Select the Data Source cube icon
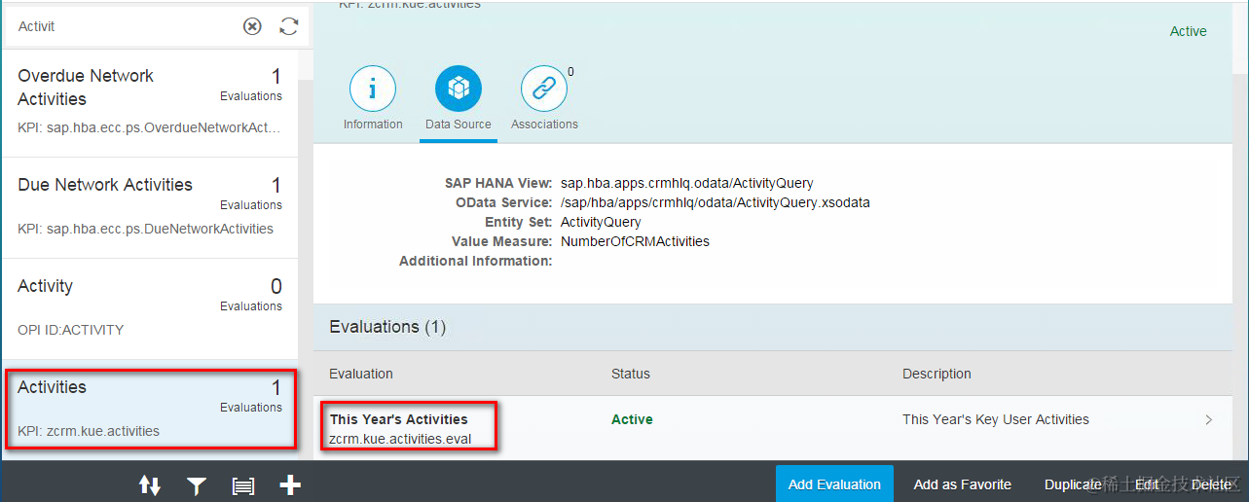1249x502 pixels. (459, 90)
